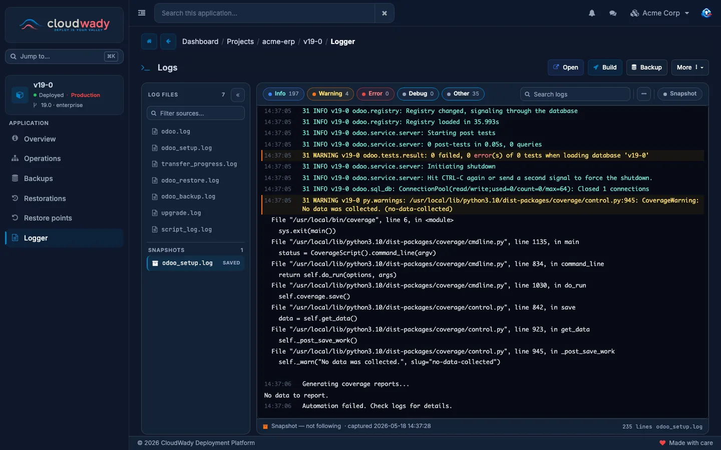Collapse the Log Files panel chevron
721x450 pixels.
238,95
